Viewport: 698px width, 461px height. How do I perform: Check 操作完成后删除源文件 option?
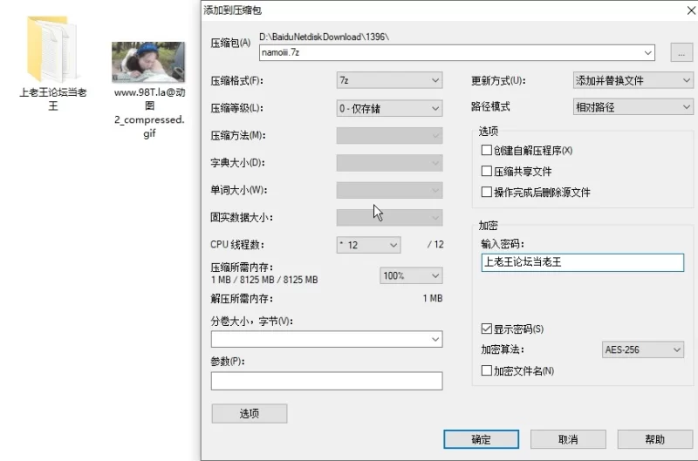click(487, 192)
